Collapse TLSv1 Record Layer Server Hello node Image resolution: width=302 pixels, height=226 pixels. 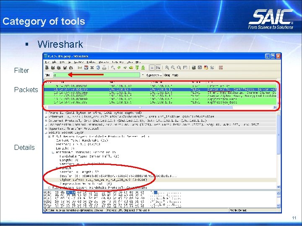(x=49, y=136)
